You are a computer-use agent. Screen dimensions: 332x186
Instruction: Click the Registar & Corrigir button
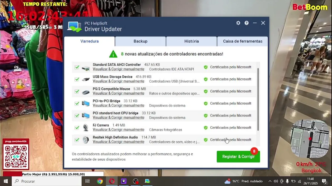click(x=238, y=157)
